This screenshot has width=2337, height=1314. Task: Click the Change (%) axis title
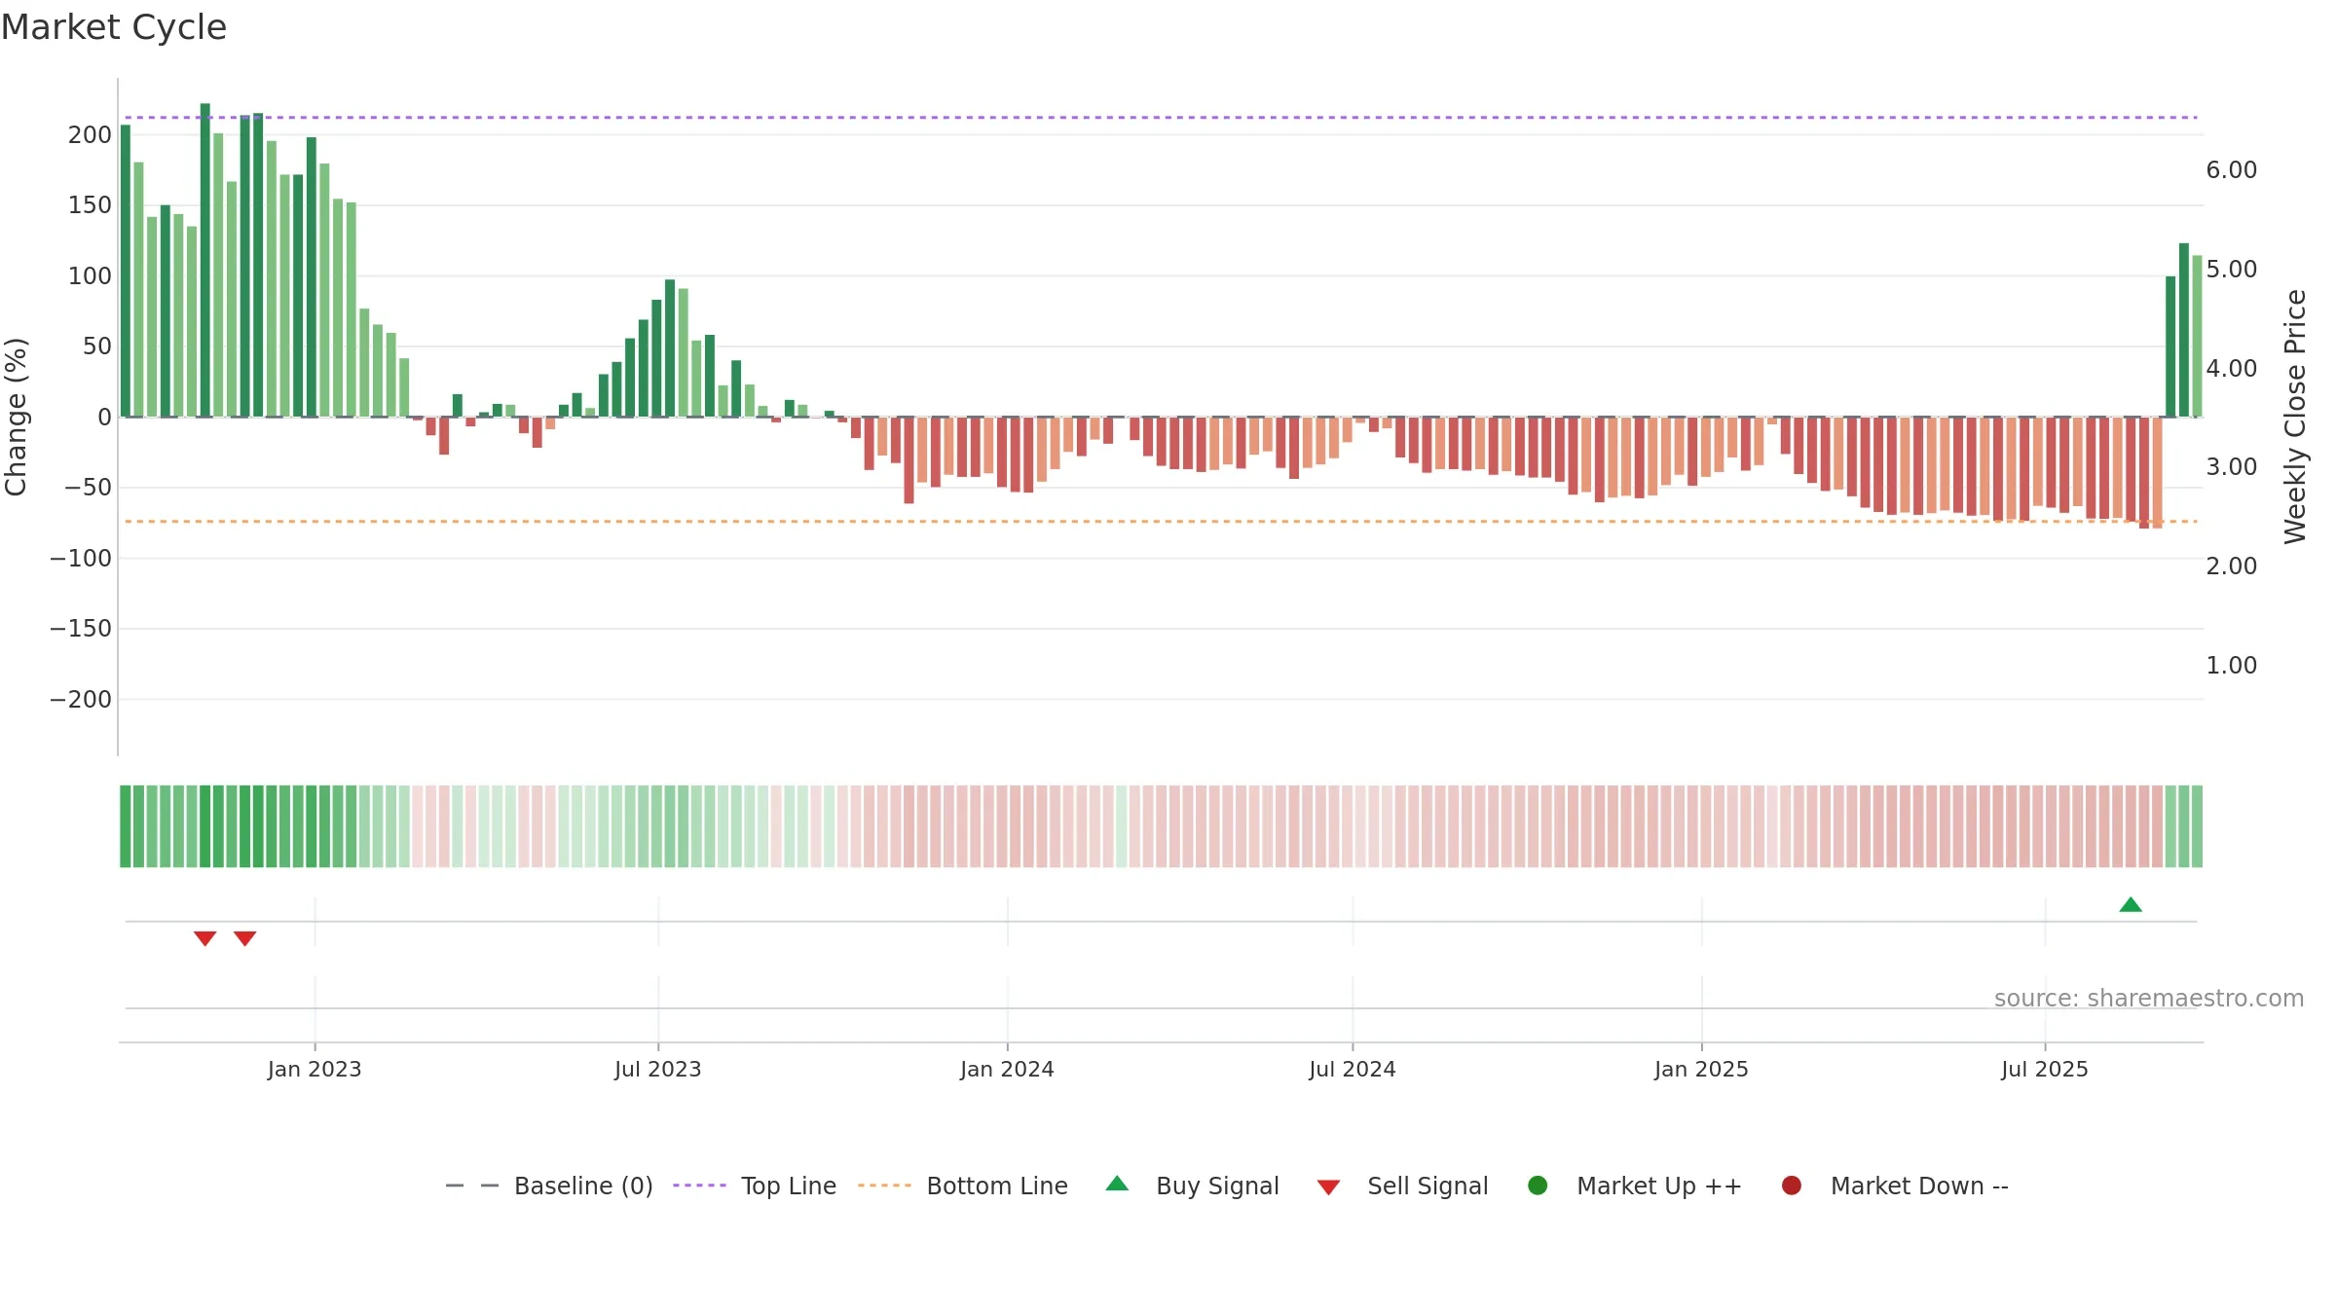(16, 417)
